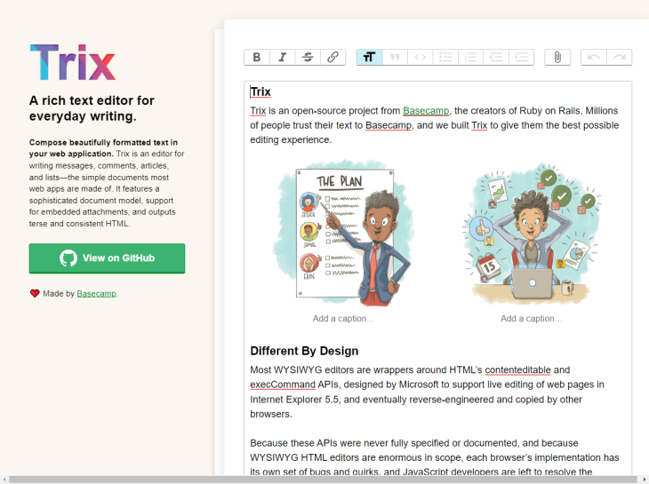Apply code block formatting
The width and height of the screenshot is (649, 484).
pos(421,57)
